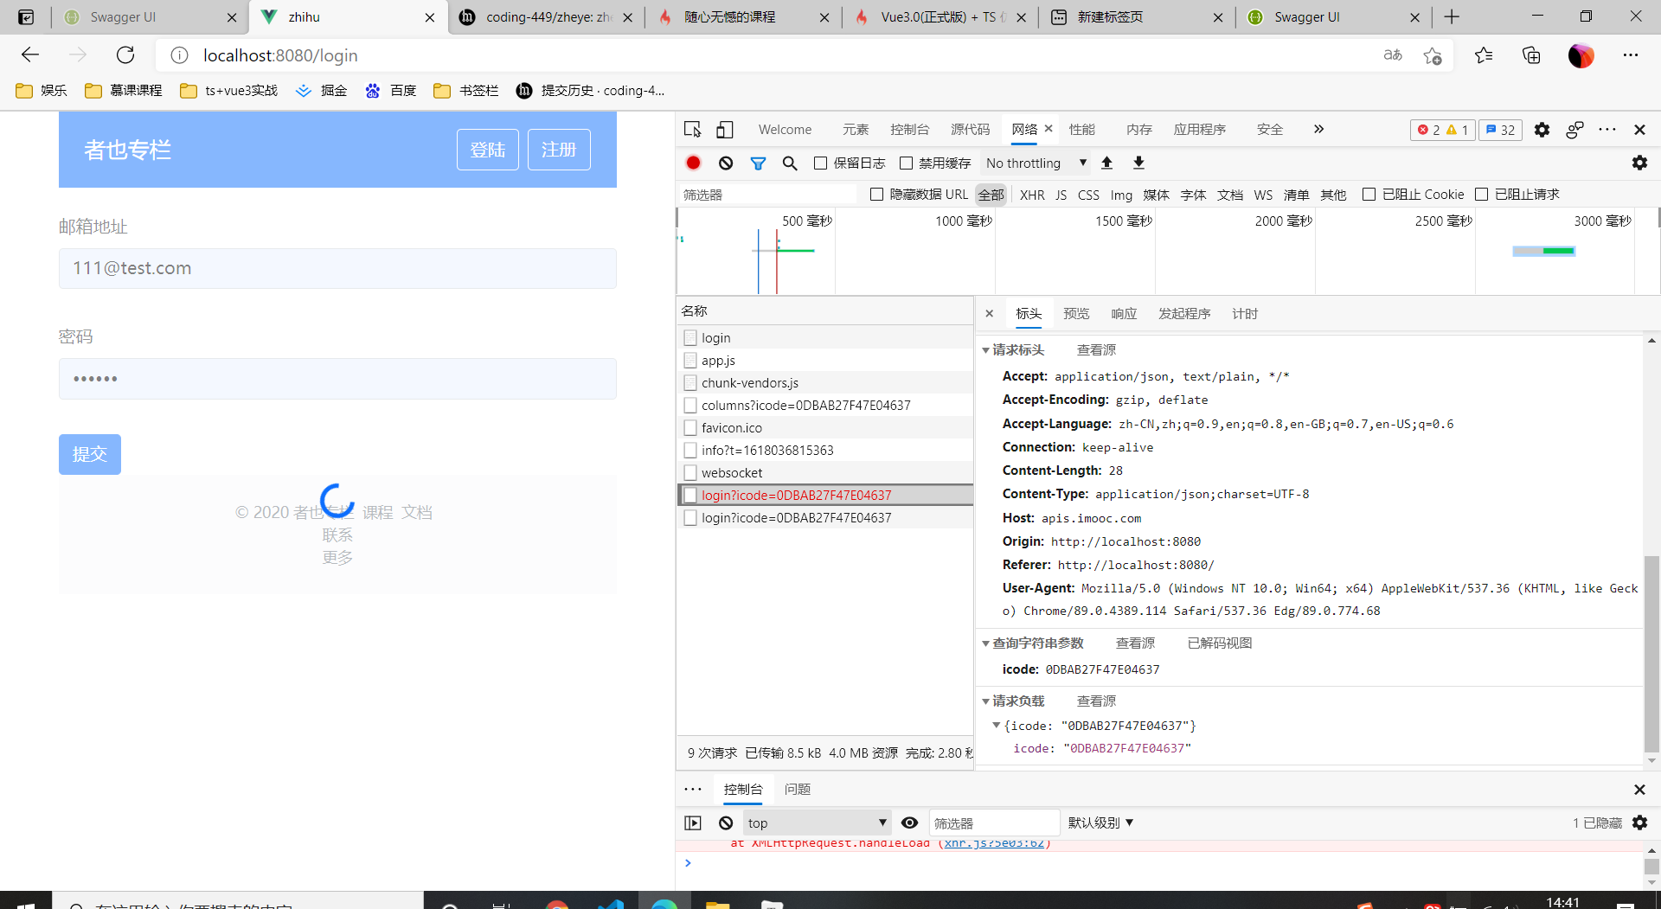Image resolution: width=1661 pixels, height=909 pixels.
Task: Stop recording network log with red button
Action: coord(693,163)
